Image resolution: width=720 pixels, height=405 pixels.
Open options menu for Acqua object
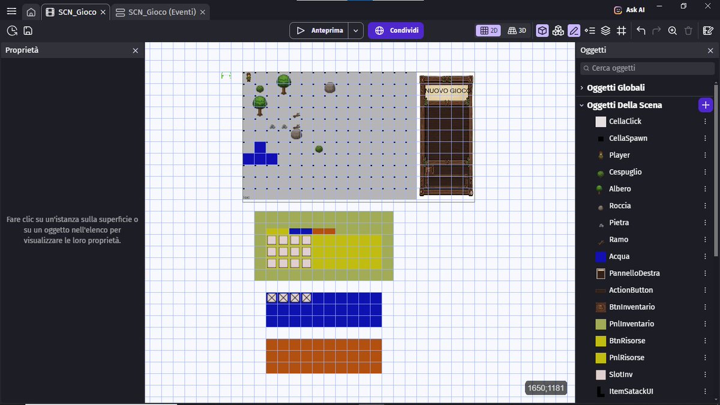point(705,256)
